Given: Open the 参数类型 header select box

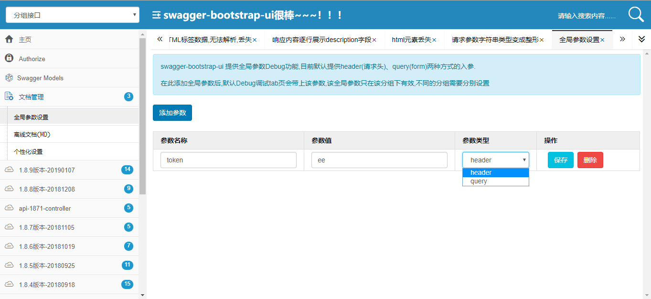Looking at the screenshot, I should [x=495, y=160].
